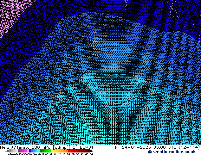Click the gray left arrow end of legend
The image size is (201, 155).
(7, 151)
